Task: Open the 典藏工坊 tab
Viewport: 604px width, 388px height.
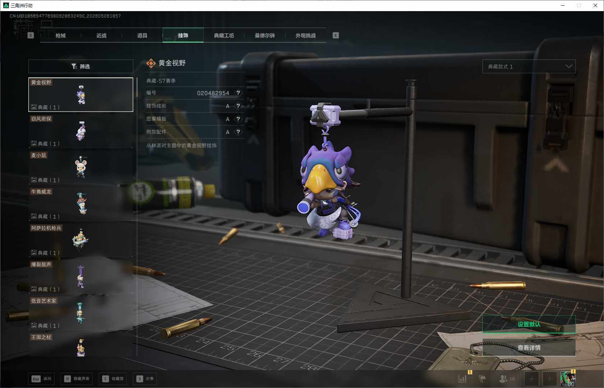Action: [x=224, y=36]
